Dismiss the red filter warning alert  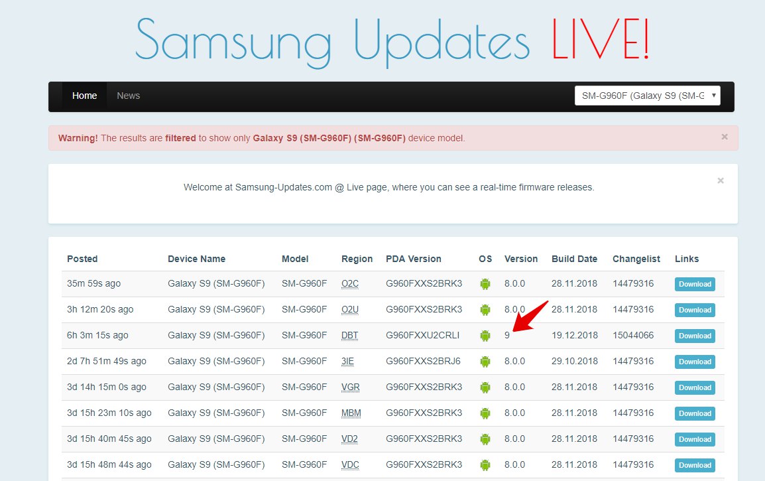tap(725, 137)
